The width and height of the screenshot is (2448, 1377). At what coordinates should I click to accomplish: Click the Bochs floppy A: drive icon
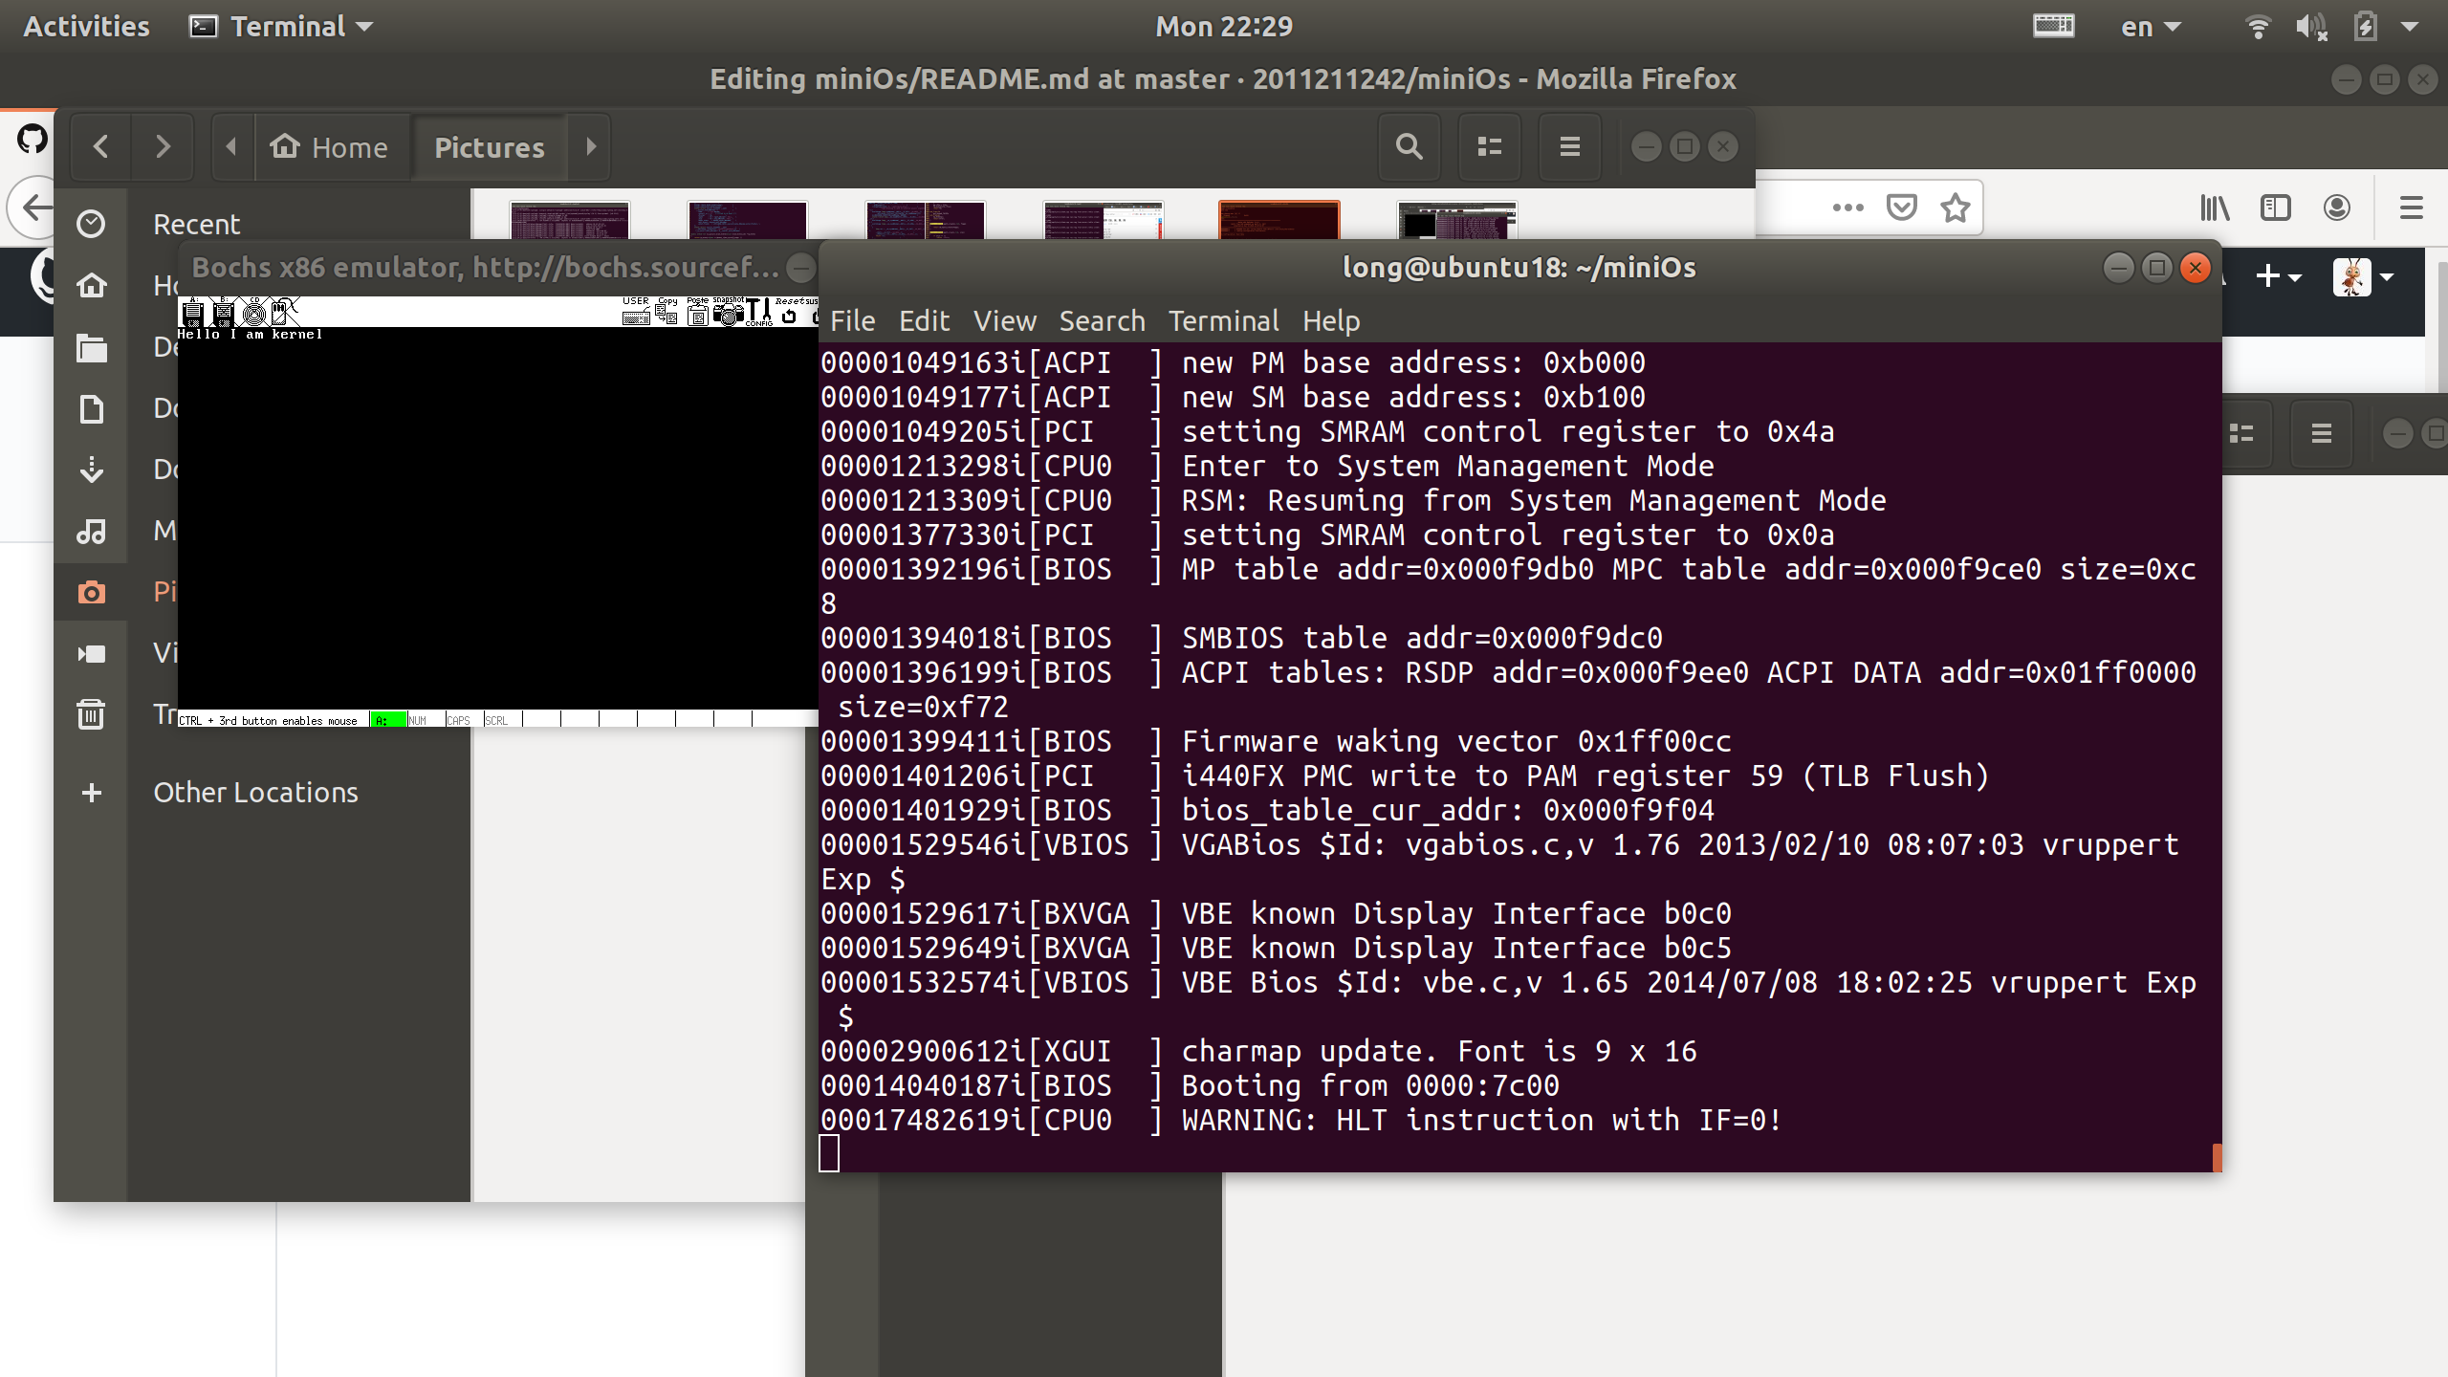193,313
